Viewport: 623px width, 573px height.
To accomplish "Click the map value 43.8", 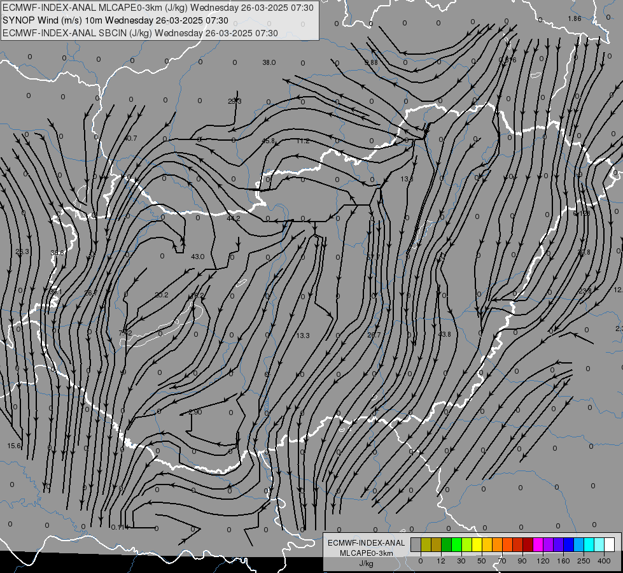I will point(445,334).
